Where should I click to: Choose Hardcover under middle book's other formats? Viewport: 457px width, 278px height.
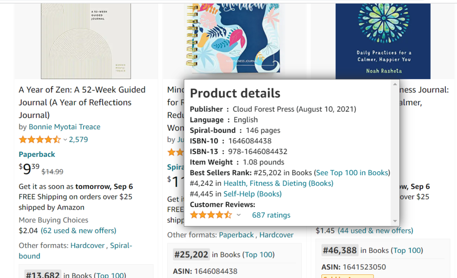click(x=276, y=235)
